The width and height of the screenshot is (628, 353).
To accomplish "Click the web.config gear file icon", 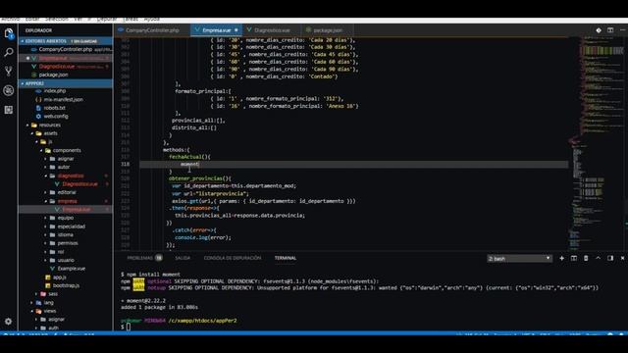I will coord(38,117).
